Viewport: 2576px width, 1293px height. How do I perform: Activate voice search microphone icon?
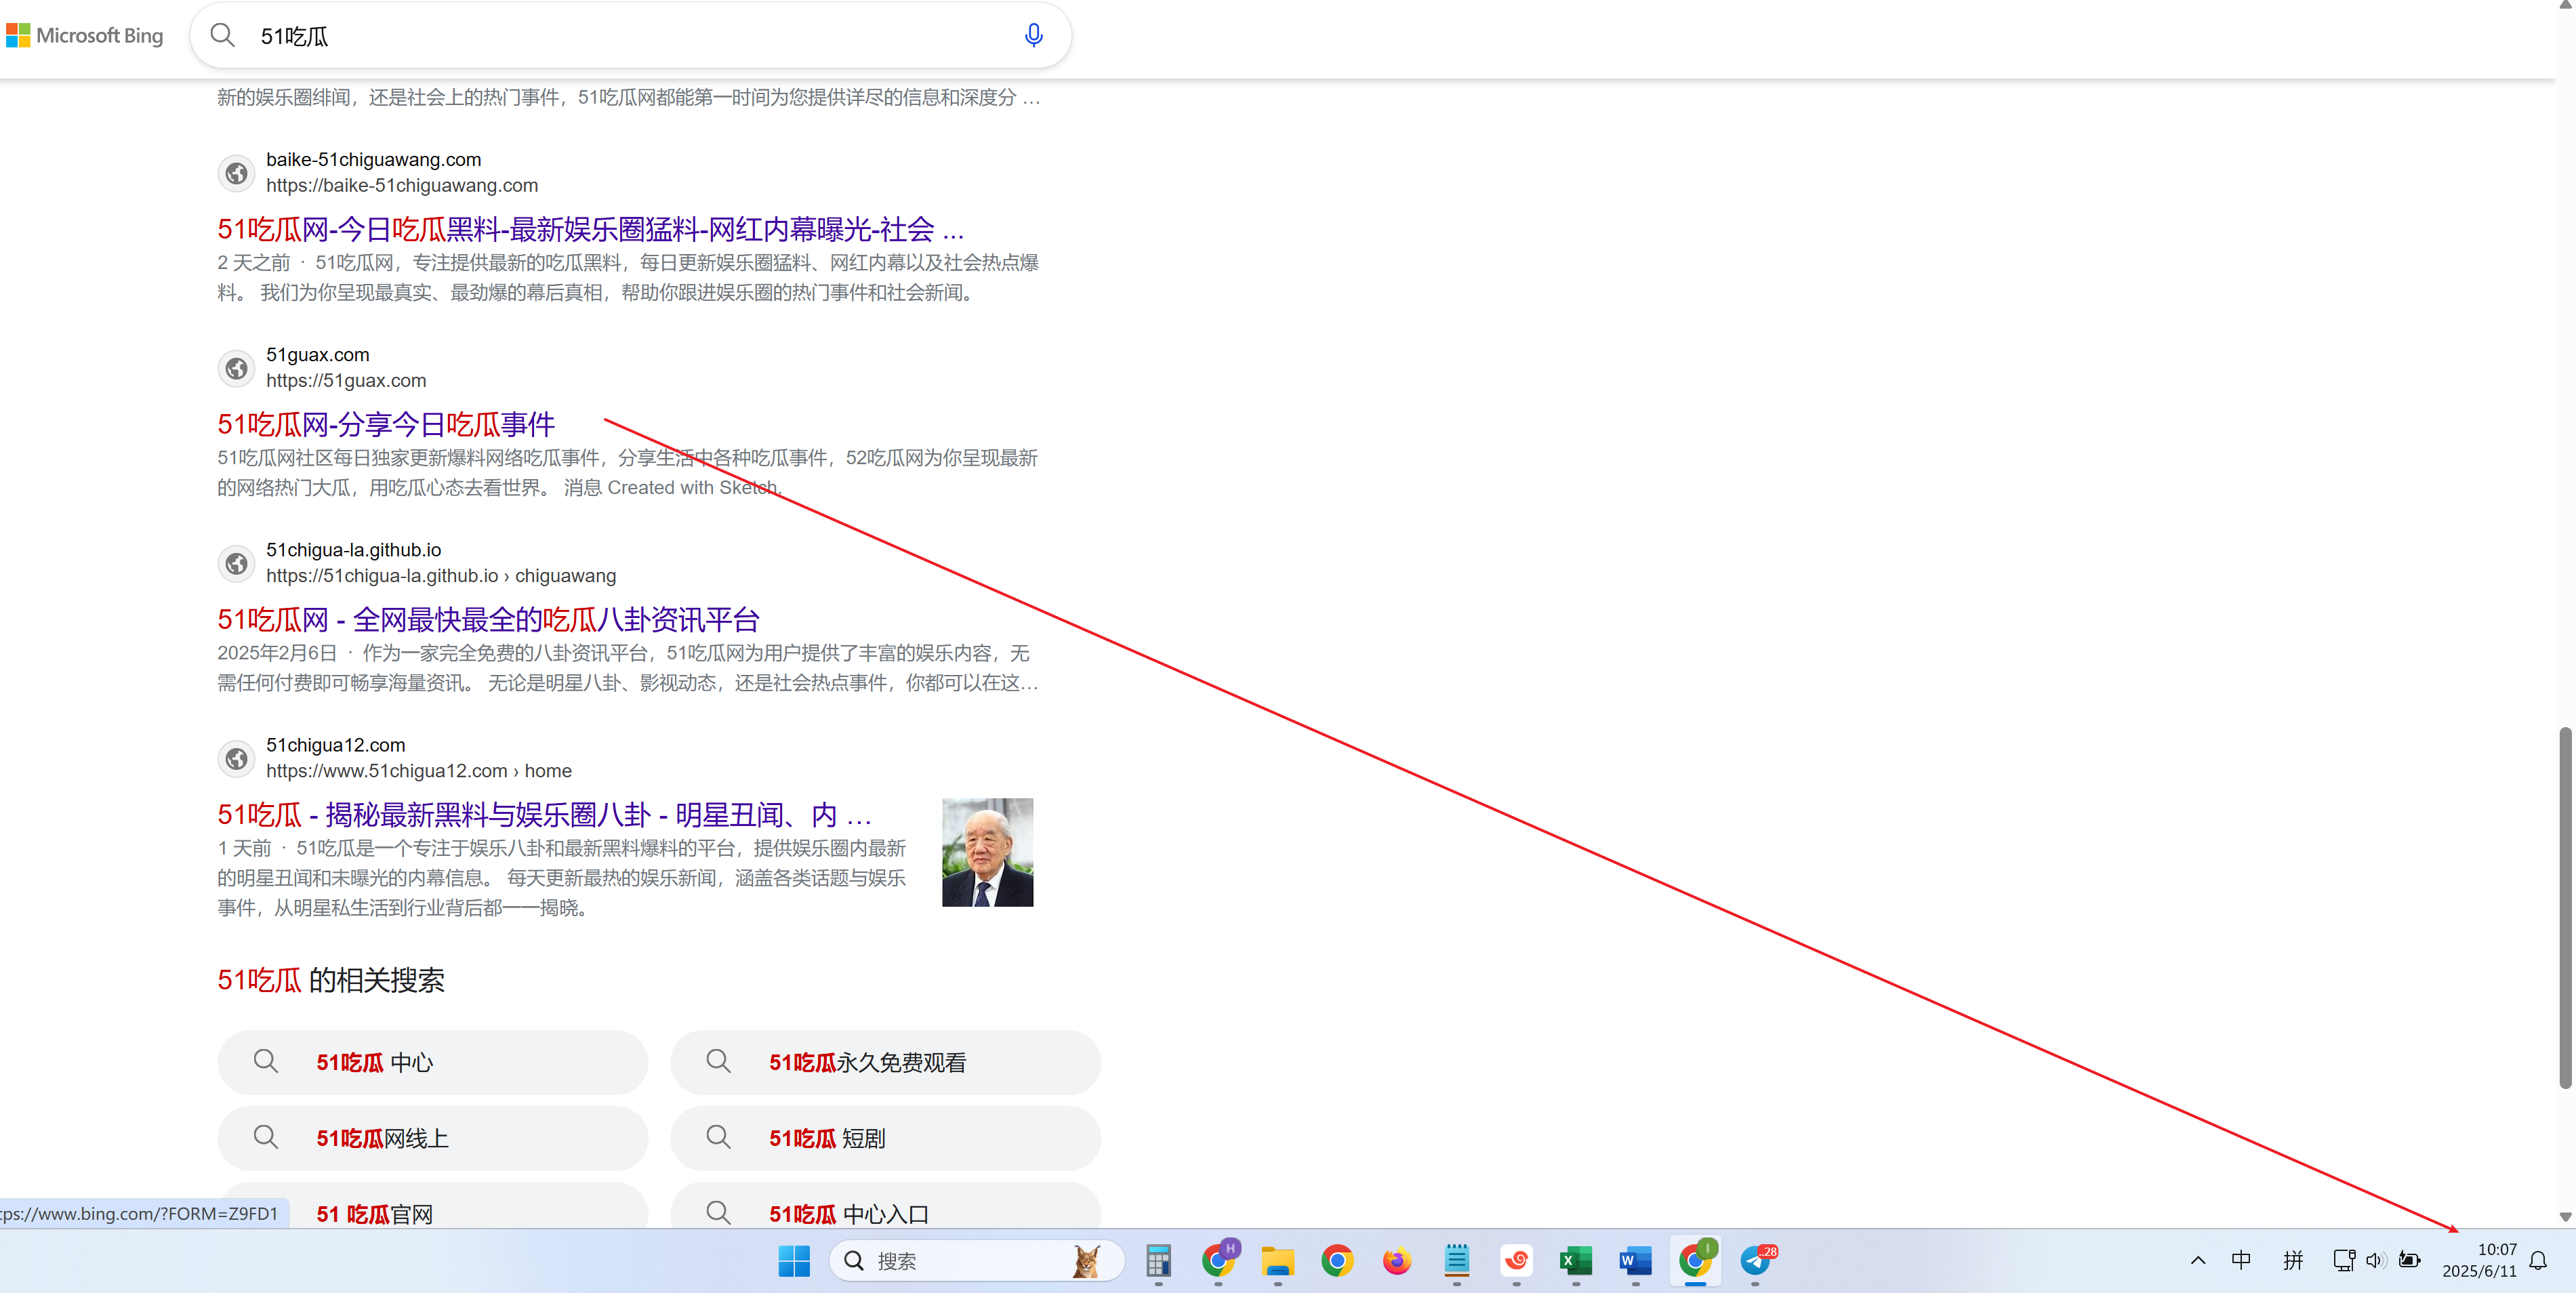click(x=1033, y=36)
